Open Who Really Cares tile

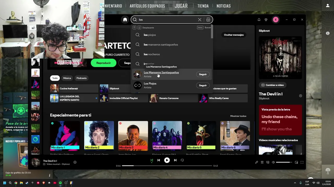(x=223, y=98)
